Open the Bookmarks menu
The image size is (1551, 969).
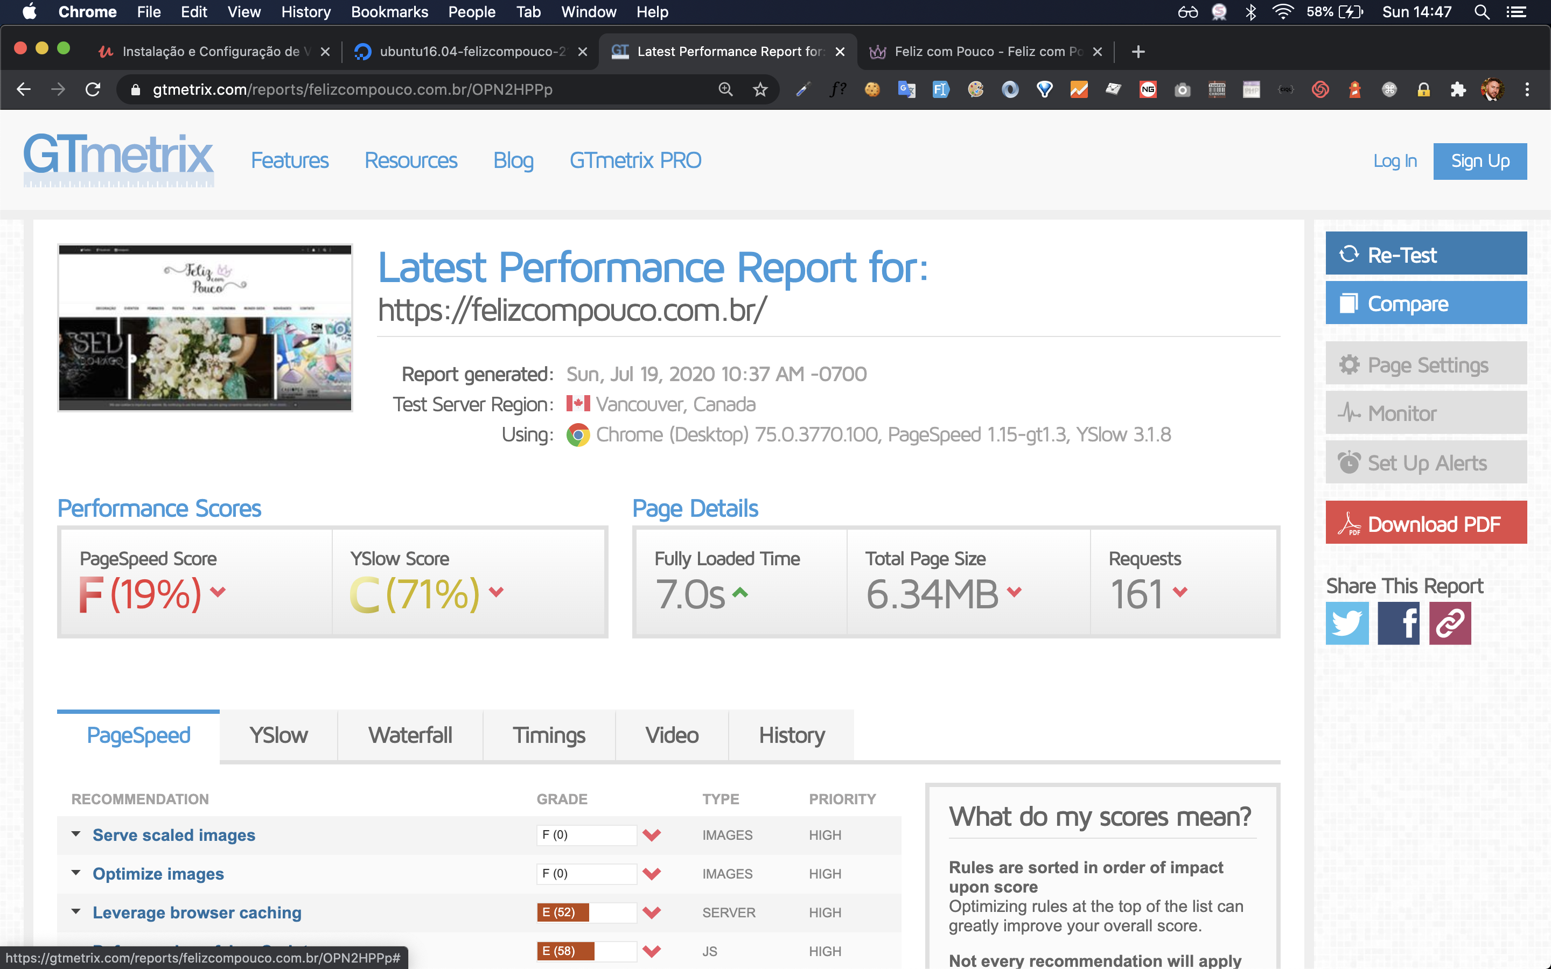pyautogui.click(x=389, y=11)
